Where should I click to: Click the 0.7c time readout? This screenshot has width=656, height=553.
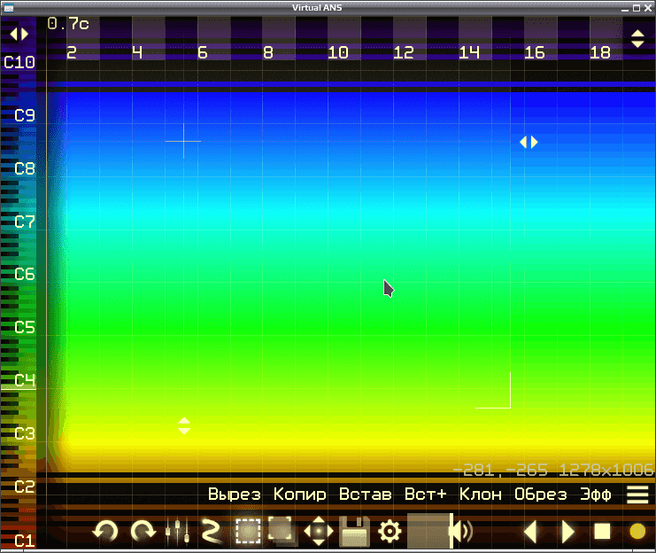(x=68, y=24)
